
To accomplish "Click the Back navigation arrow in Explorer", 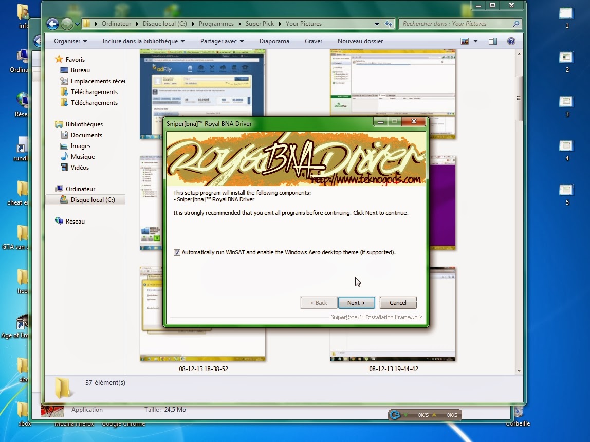I will click(52, 24).
